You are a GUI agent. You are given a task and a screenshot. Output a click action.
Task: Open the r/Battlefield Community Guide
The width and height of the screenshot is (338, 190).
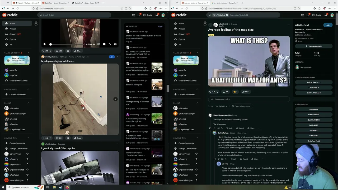click(x=314, y=46)
